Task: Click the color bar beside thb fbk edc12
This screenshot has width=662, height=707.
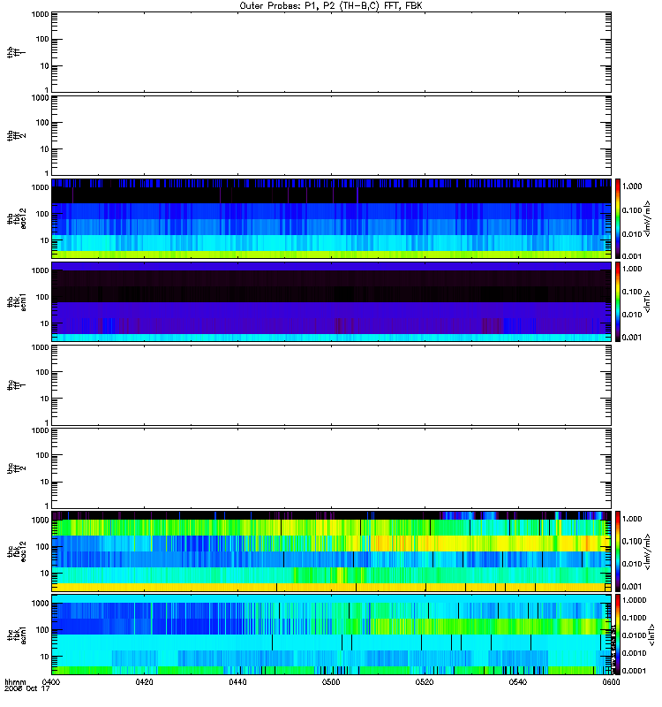Action: [x=618, y=218]
